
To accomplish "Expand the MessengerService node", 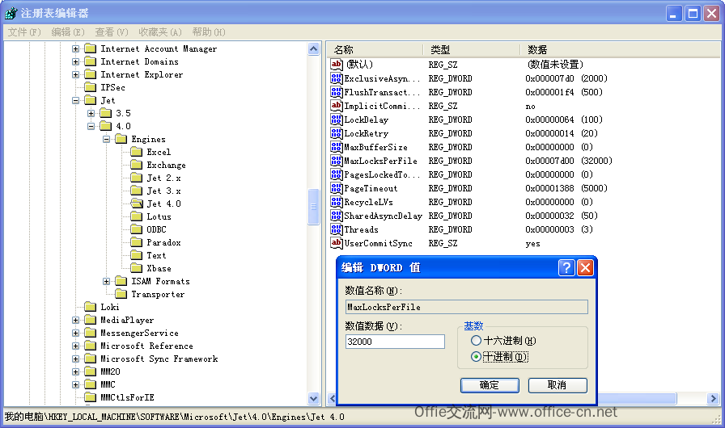I will (x=76, y=333).
